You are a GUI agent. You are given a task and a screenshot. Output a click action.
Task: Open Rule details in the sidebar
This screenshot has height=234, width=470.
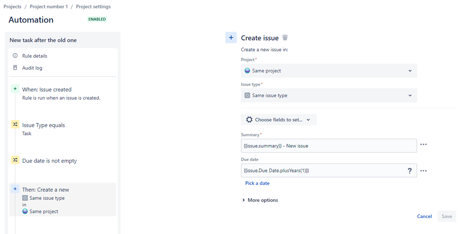(34, 56)
